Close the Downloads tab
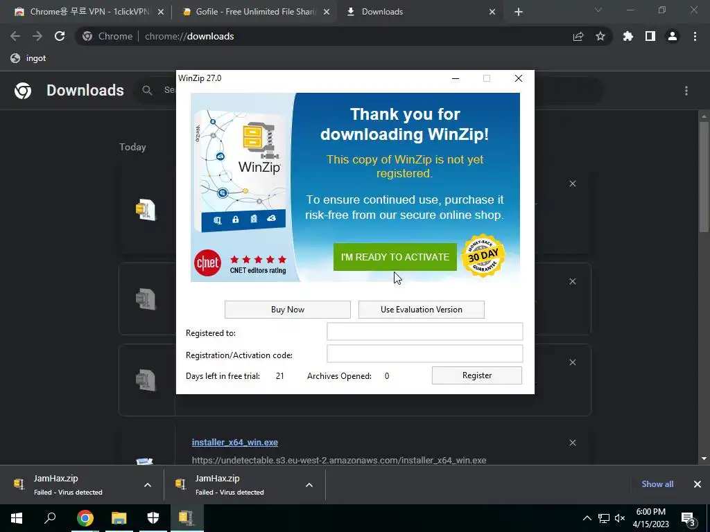Viewport: 710px width, 532px height. pyautogui.click(x=492, y=12)
